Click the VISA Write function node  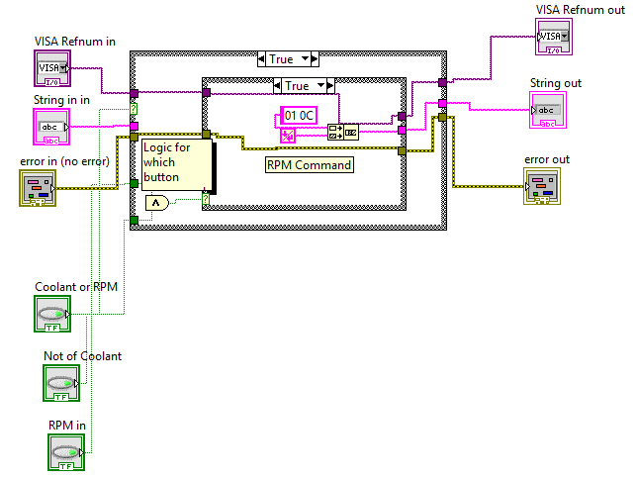pos(343,133)
